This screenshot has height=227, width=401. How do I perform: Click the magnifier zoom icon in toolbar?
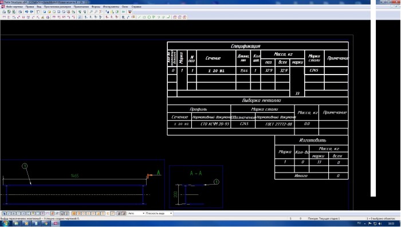coord(91,12)
